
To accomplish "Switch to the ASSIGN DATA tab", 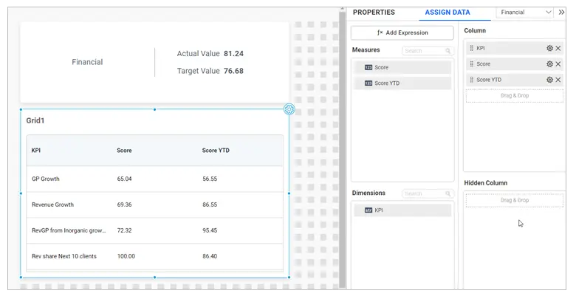I will click(448, 12).
